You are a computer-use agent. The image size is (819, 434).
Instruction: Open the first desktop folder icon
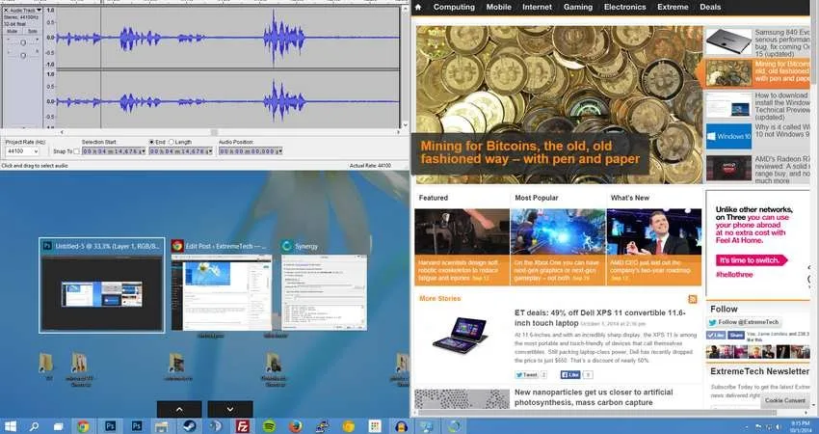pyautogui.click(x=46, y=363)
